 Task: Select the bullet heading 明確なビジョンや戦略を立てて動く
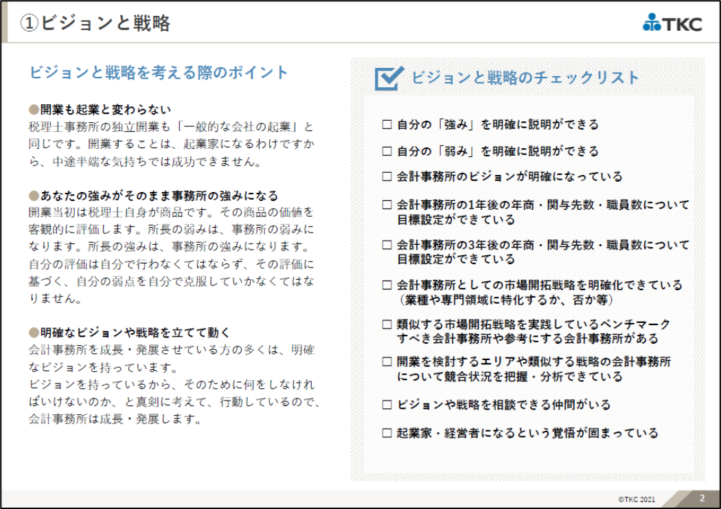tap(129, 332)
